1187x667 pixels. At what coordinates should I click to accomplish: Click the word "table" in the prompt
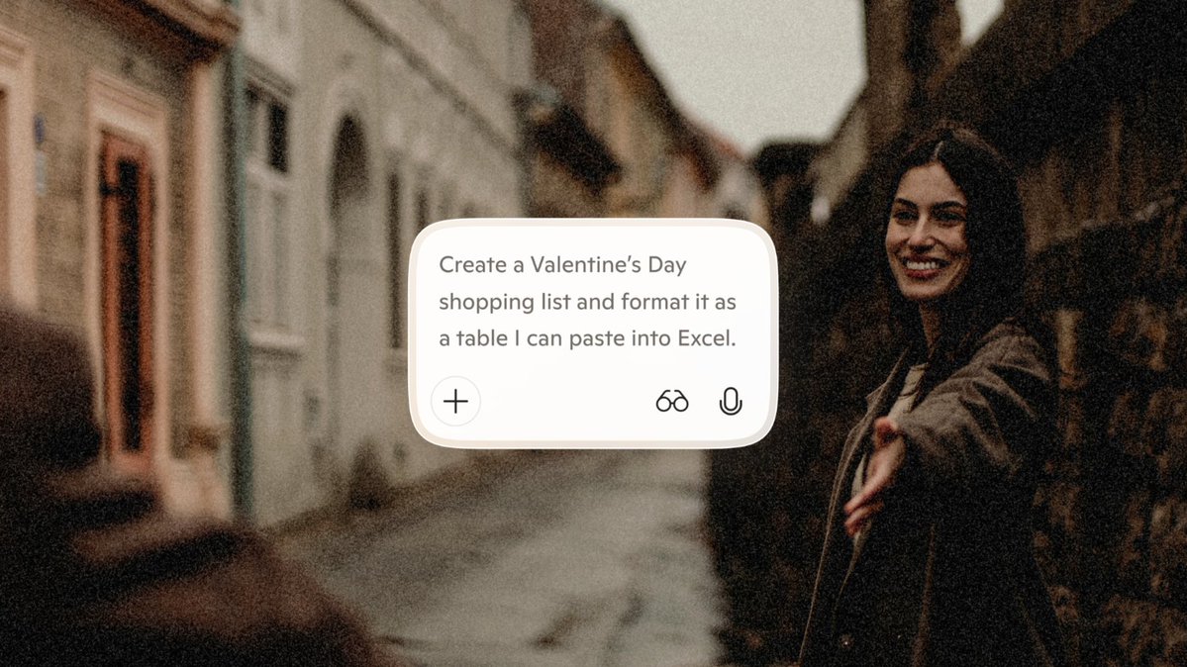[480, 338]
